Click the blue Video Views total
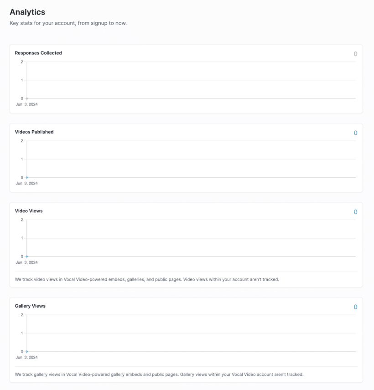The width and height of the screenshot is (374, 390). [355, 211]
